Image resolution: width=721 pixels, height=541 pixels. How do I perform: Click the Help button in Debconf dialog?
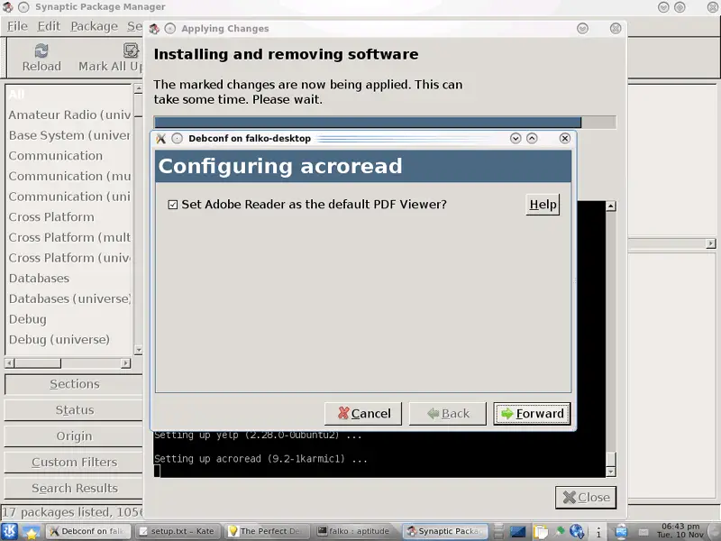pos(543,205)
